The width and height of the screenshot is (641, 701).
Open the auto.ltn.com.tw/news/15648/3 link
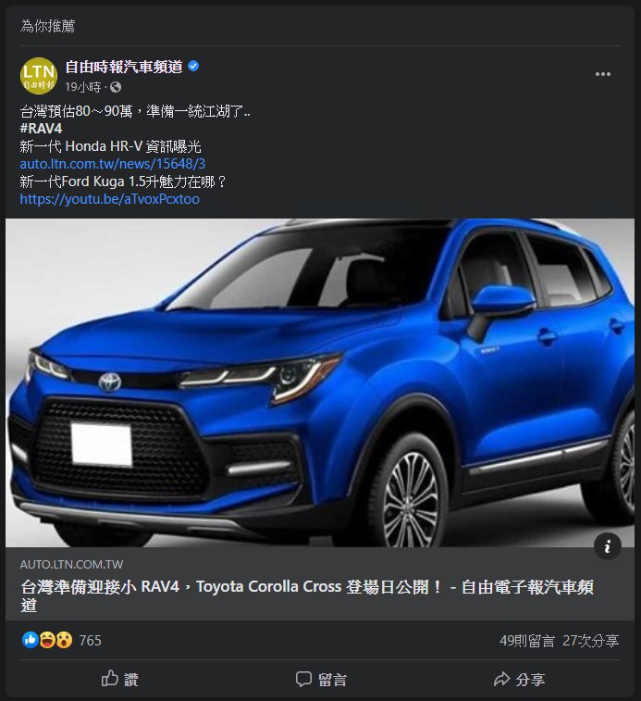(113, 164)
